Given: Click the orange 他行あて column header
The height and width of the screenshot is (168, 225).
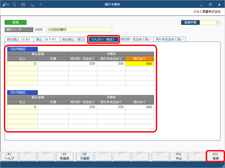Looking at the screenshot, I should click(x=140, y=59).
